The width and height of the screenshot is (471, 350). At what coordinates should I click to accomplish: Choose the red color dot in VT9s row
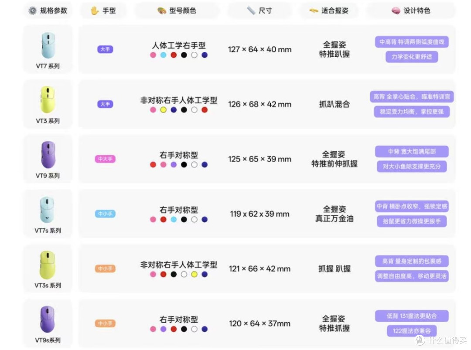(x=174, y=329)
